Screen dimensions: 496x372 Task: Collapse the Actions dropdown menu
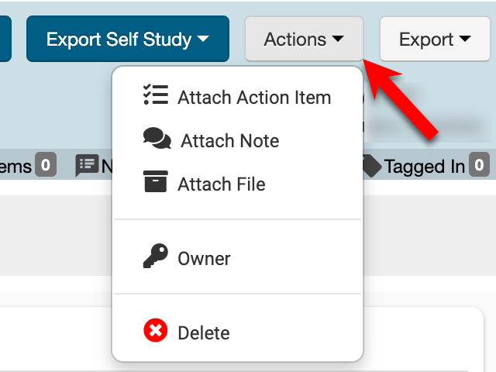coord(304,39)
